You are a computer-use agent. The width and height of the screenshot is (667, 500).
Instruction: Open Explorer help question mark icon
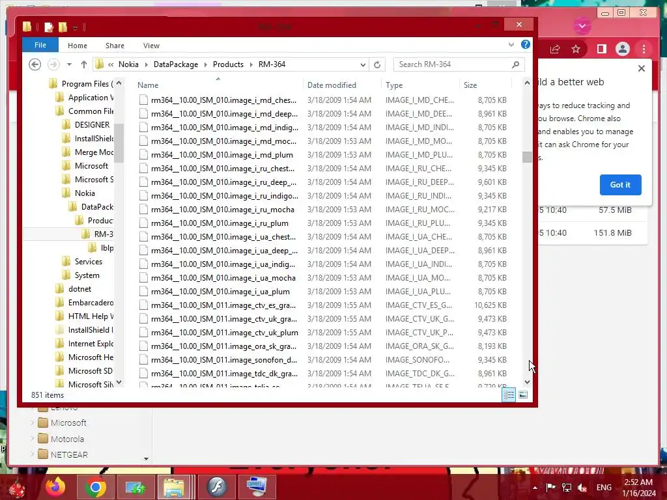pos(526,44)
